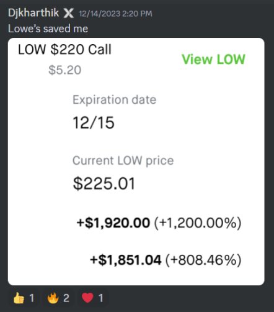Screen dimensions: 274x312
Task: Click the +$1,851.04 gain amount
Action: (125, 260)
